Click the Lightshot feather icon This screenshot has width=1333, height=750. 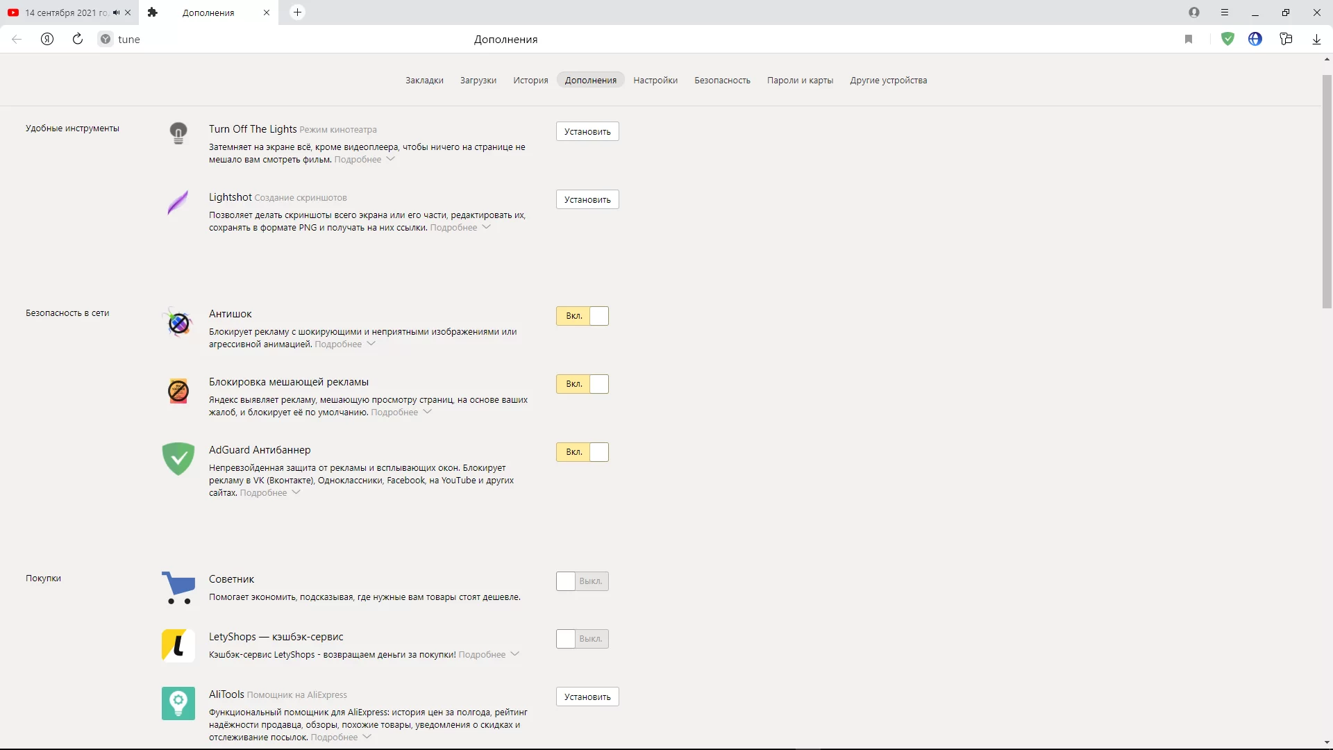pyautogui.click(x=178, y=203)
